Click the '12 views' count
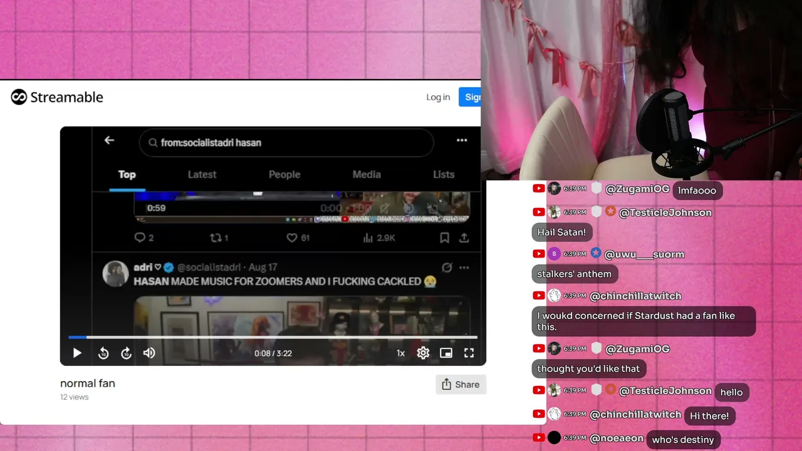This screenshot has width=802, height=451. coord(75,397)
